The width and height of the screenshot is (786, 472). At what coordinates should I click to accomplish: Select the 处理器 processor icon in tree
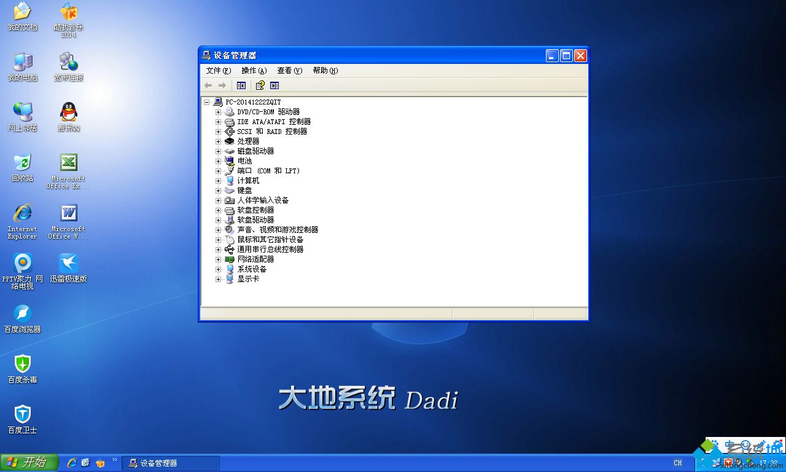pyautogui.click(x=230, y=141)
